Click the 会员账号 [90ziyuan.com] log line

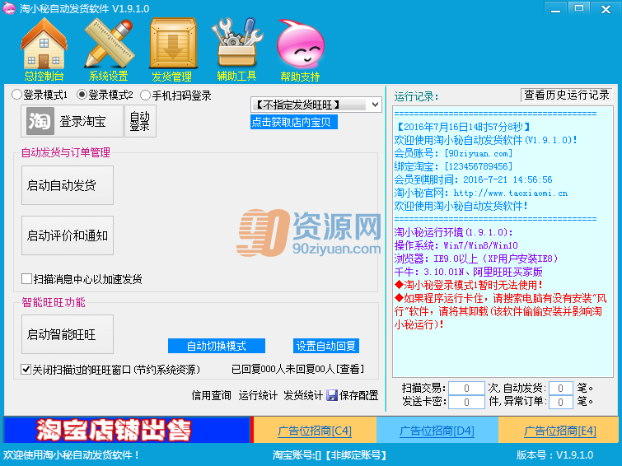[453, 153]
